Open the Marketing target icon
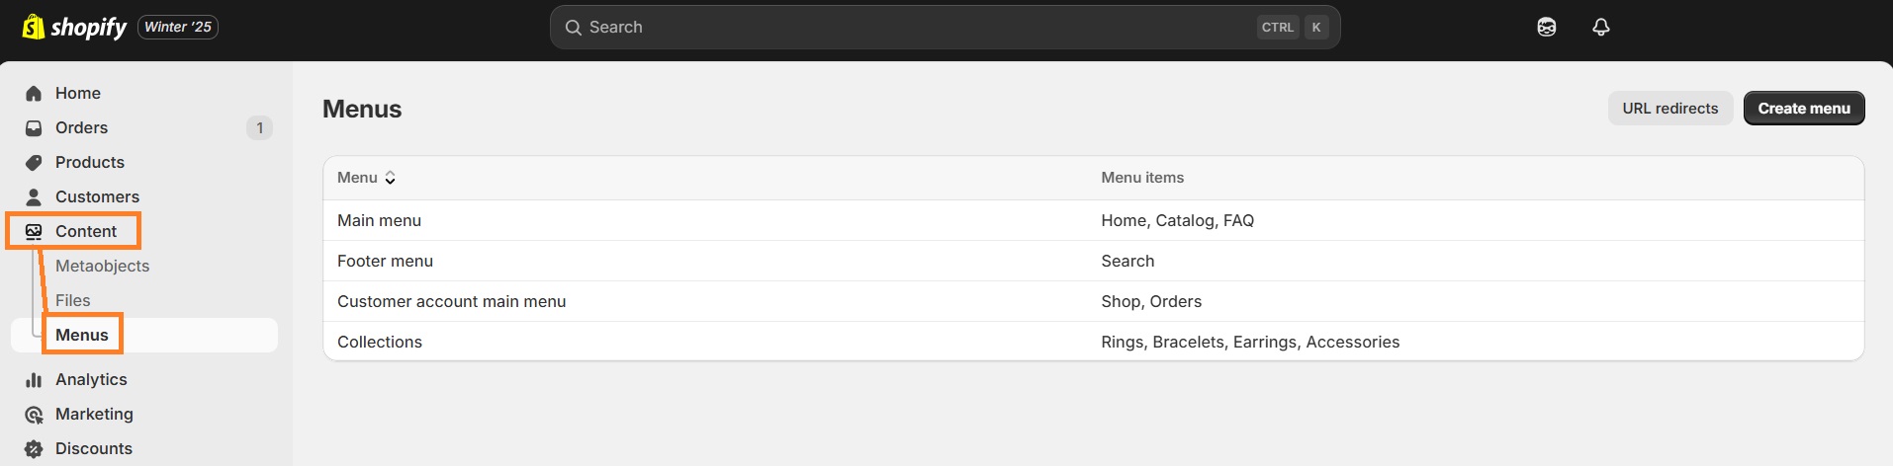The width and height of the screenshot is (1893, 466). [34, 415]
